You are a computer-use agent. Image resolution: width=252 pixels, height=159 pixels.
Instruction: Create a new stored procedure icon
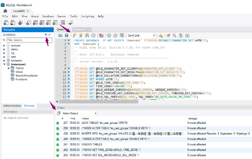[48, 23]
